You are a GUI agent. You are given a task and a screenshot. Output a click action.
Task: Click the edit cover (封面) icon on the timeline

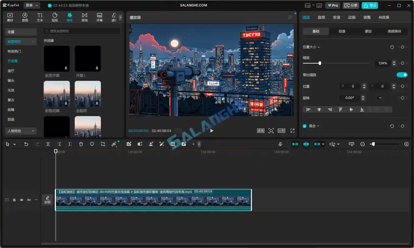[48, 200]
